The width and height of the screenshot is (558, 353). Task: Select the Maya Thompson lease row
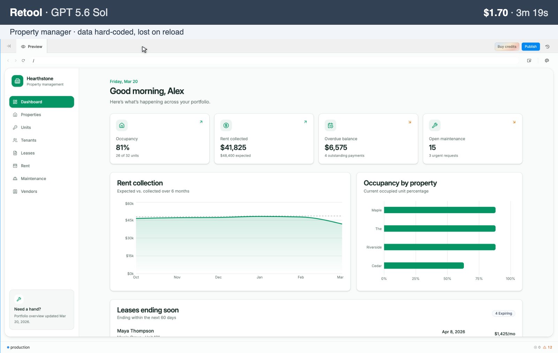click(x=316, y=332)
